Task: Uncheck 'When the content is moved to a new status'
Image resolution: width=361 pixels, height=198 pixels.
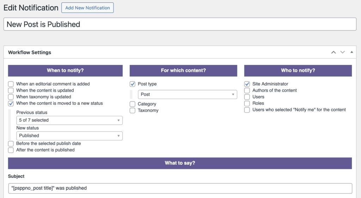Action: tap(11, 104)
